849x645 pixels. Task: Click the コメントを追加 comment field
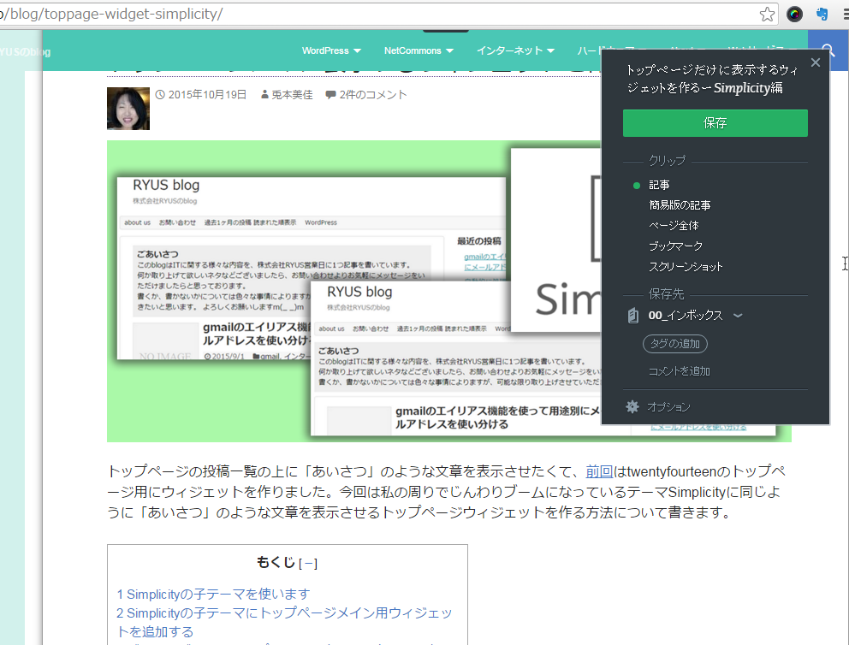click(x=680, y=371)
